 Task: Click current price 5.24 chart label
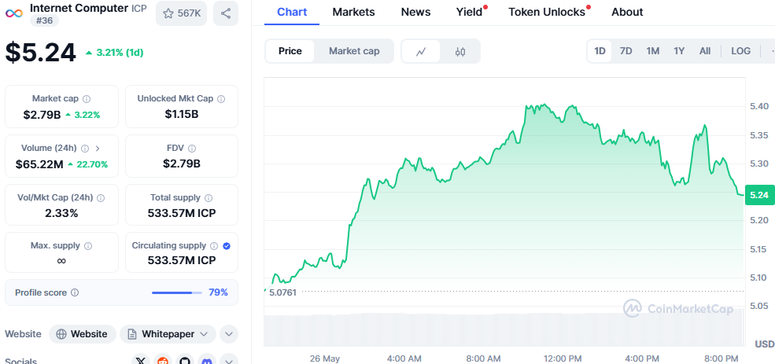tap(758, 195)
